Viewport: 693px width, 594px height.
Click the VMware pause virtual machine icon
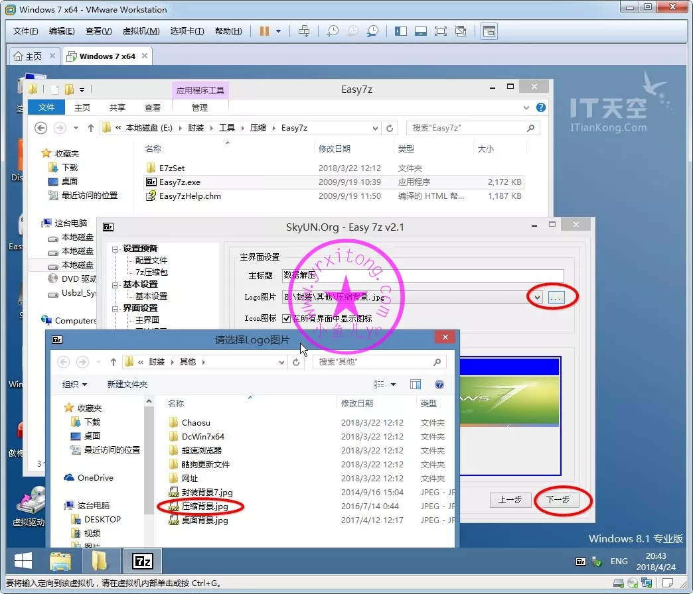(264, 31)
